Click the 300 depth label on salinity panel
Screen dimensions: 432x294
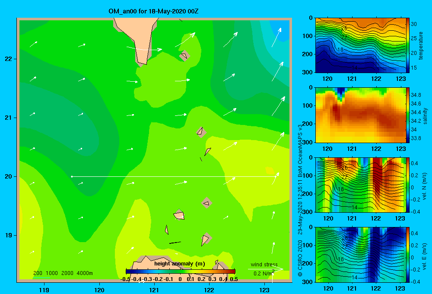tap(308, 142)
